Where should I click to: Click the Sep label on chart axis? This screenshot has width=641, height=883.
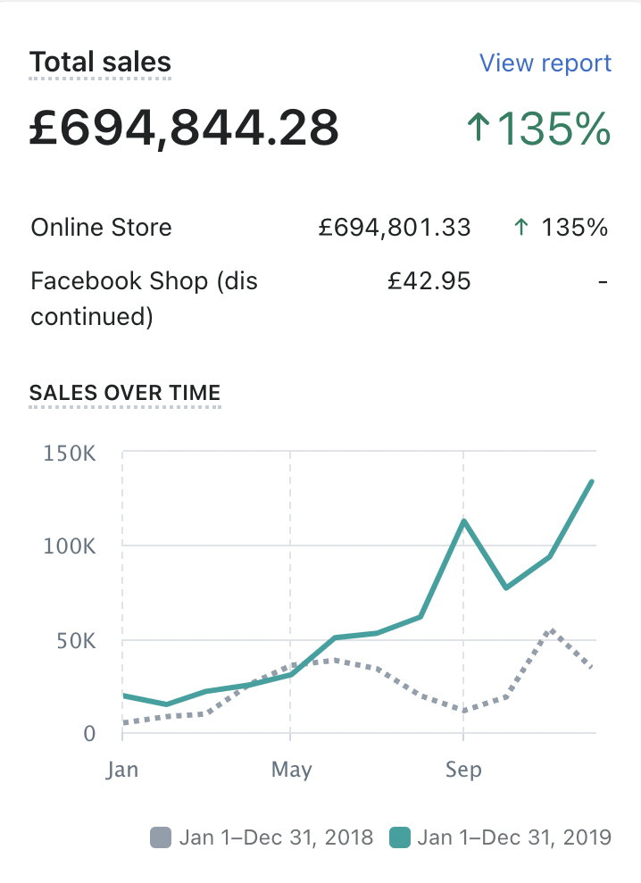tap(462, 770)
